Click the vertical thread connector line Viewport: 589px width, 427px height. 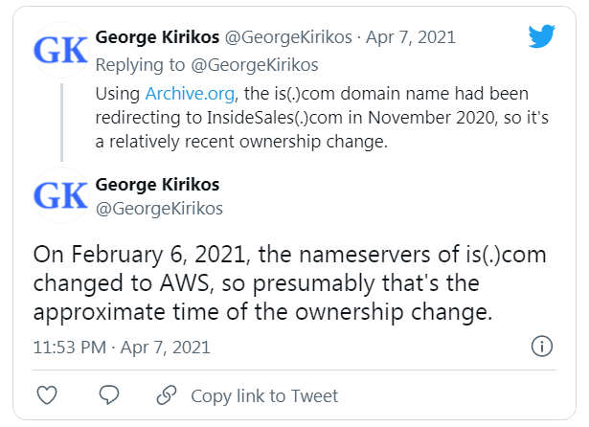(61, 123)
